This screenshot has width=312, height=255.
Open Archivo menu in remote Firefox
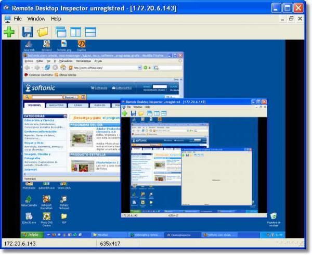click(x=29, y=61)
